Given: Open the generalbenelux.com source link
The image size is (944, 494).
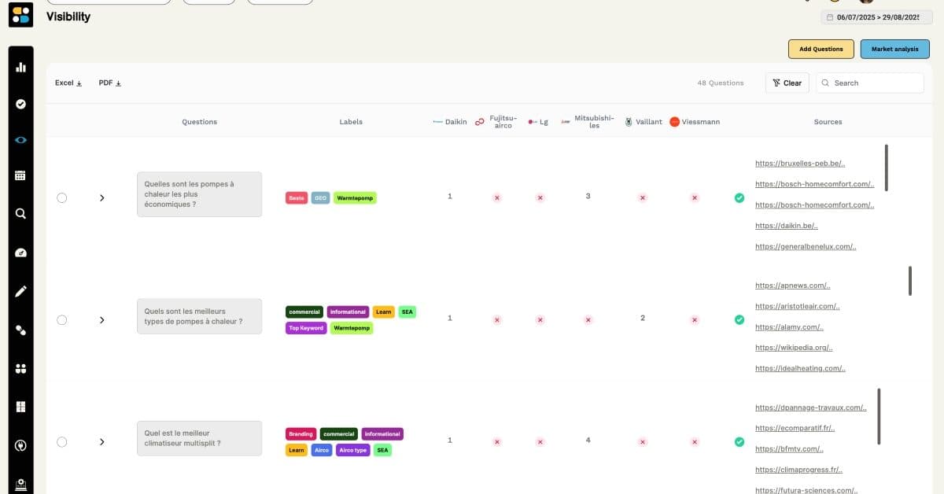Looking at the screenshot, I should pyautogui.click(x=806, y=246).
